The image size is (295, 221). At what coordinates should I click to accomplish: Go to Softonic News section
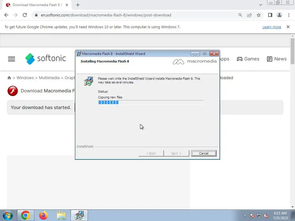[x=277, y=59]
